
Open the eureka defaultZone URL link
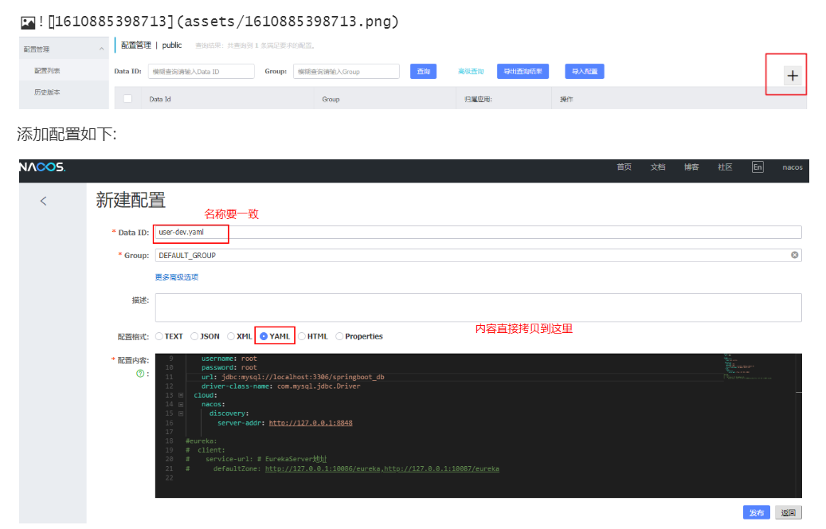pos(382,469)
